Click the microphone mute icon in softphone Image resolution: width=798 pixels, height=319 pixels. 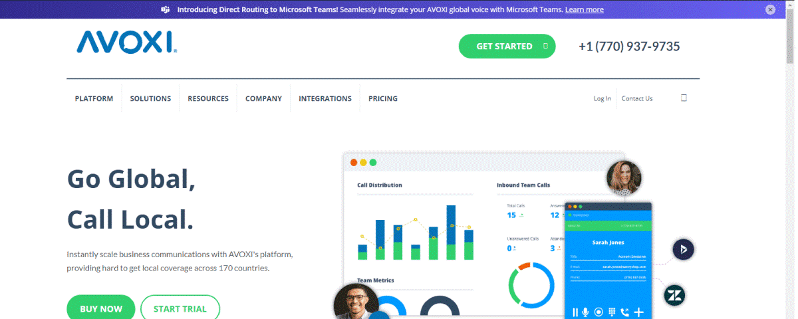pos(586,312)
